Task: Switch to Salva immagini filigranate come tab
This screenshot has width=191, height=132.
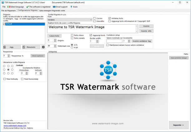Action: tap(52, 11)
